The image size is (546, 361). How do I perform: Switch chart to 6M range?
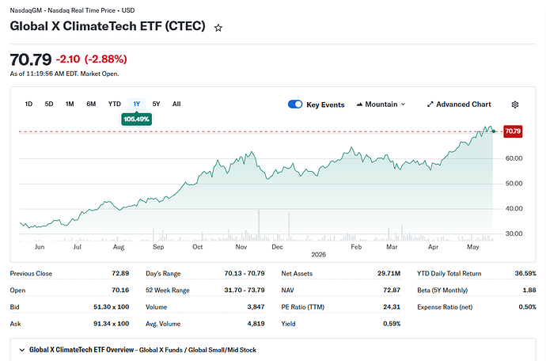coord(91,104)
